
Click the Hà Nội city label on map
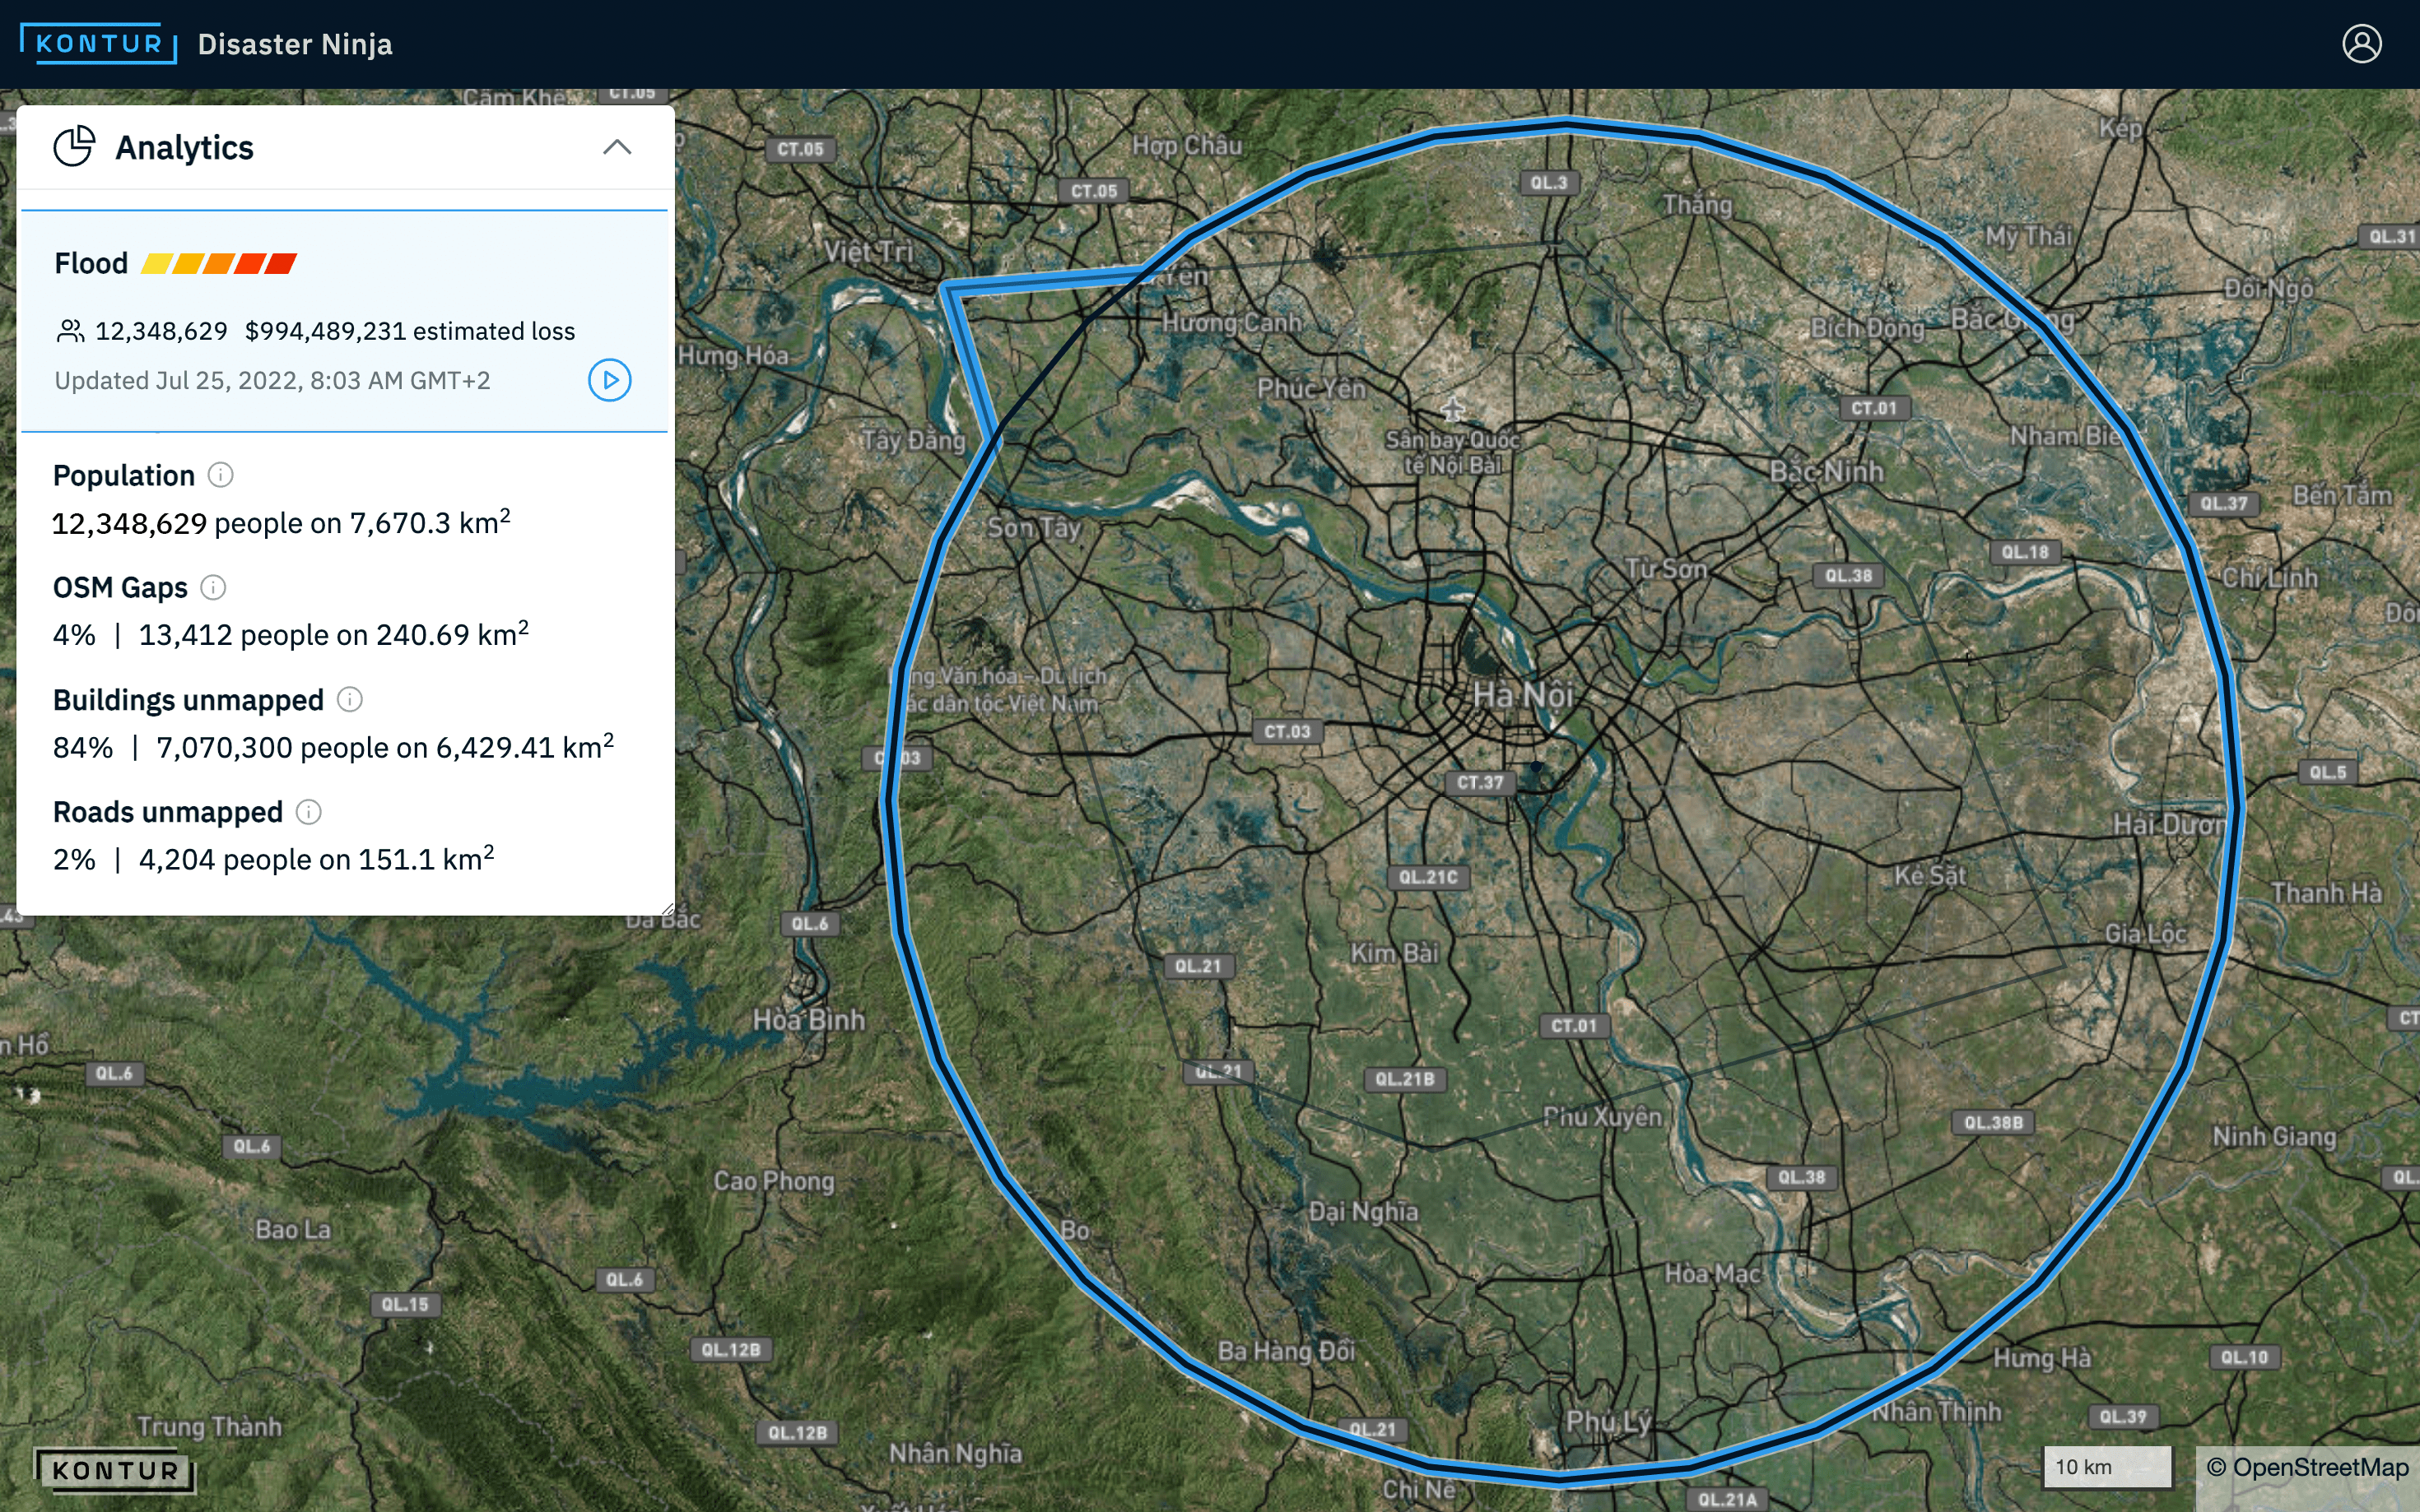point(1523,694)
